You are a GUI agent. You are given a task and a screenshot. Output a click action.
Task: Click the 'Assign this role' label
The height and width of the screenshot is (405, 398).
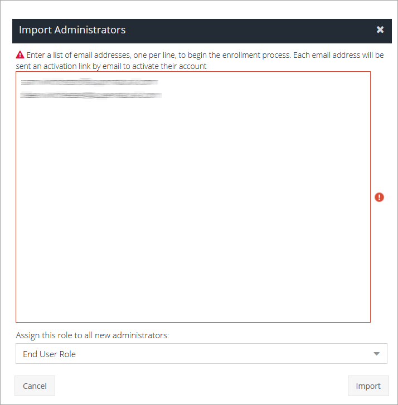pyautogui.click(x=92, y=335)
